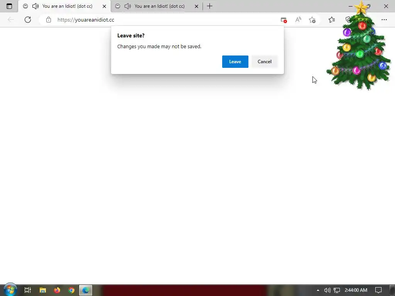Screen dimensions: 395x296
Task: Open the pop-ups blocked indicator icon
Action: click(284, 20)
